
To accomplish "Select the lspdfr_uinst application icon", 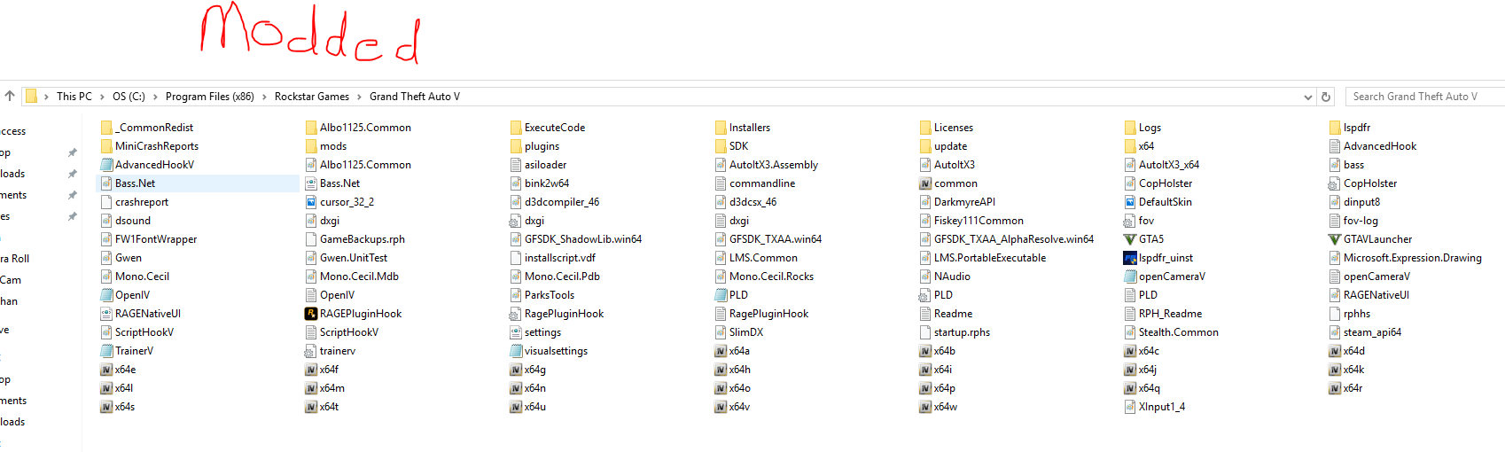I will [1130, 258].
